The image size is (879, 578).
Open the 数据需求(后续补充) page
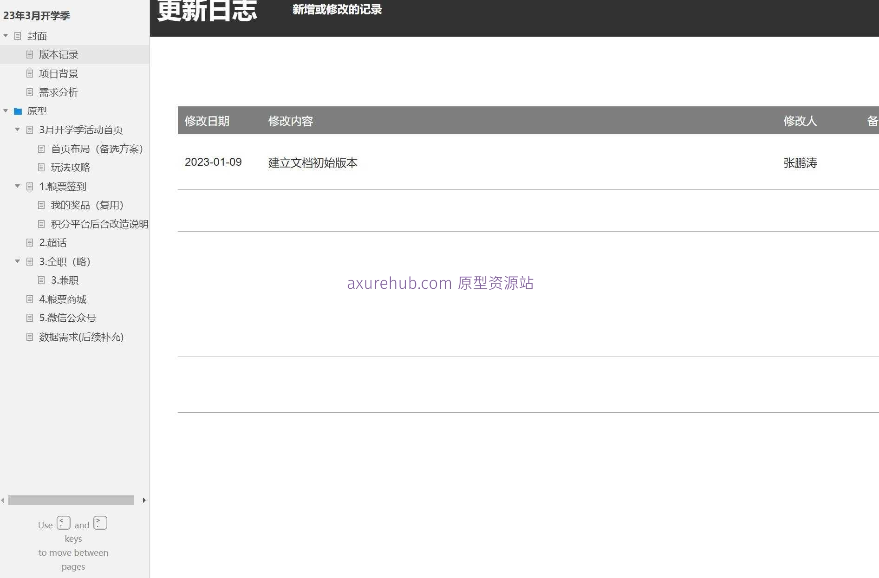pyautogui.click(x=81, y=337)
